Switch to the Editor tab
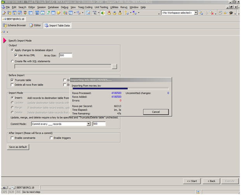Screen dimensions: 241x195 coord(35,25)
